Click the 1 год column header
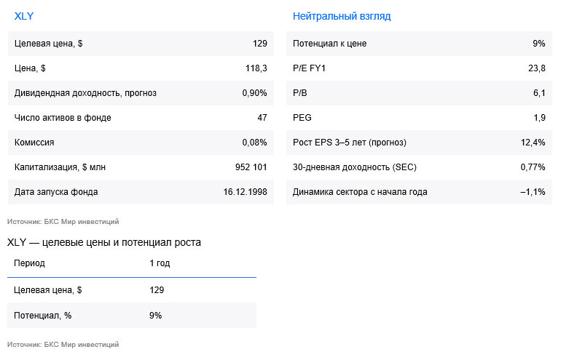The height and width of the screenshot is (360, 561). click(x=160, y=263)
